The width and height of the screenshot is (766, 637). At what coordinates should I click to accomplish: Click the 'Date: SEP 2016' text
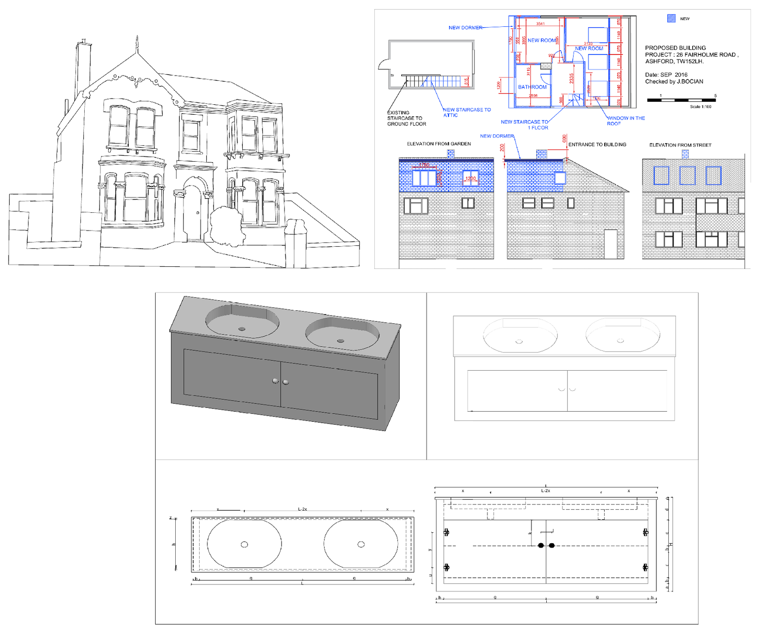pyautogui.click(x=666, y=75)
